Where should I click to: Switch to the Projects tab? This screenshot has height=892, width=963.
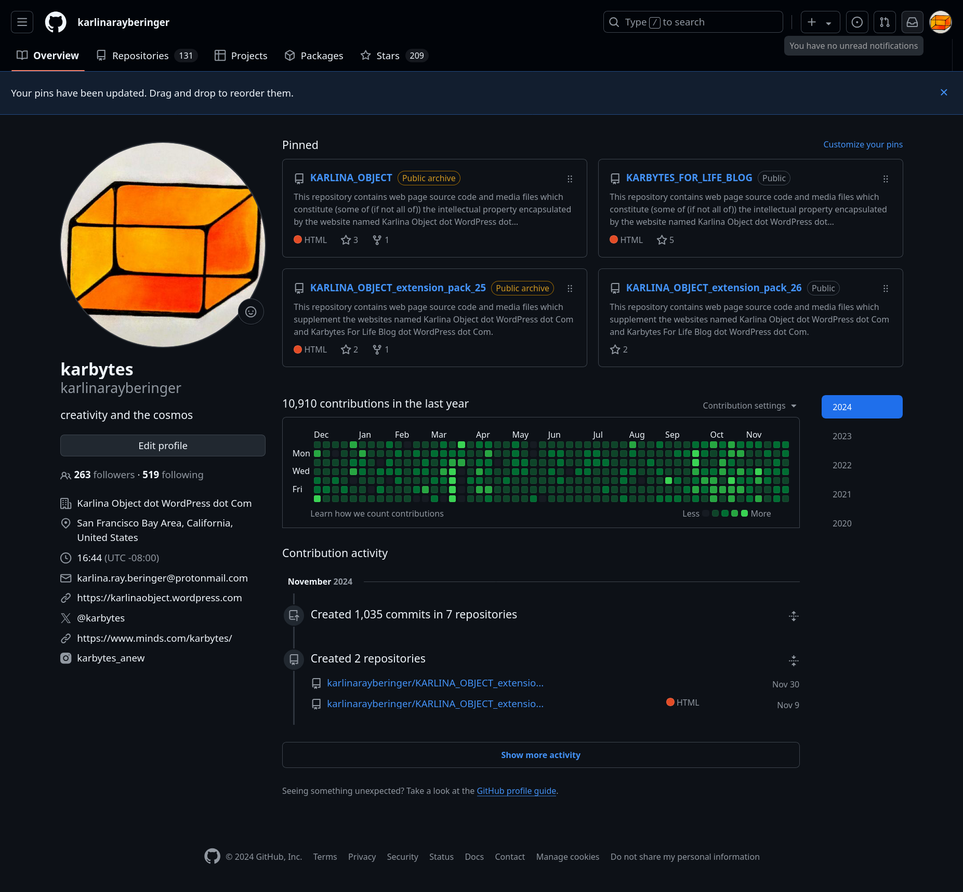tap(241, 56)
